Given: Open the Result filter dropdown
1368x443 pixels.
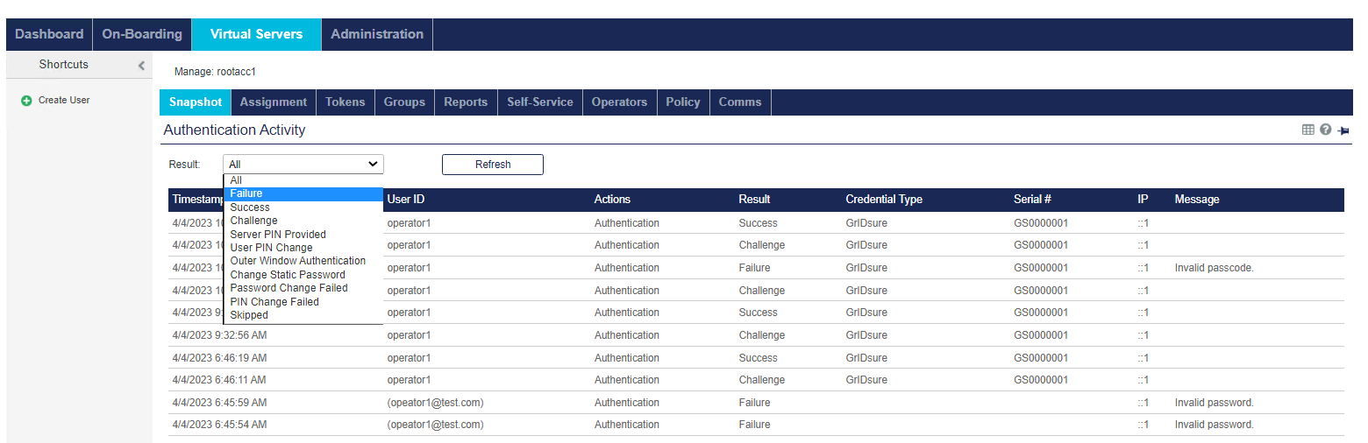Looking at the screenshot, I should (x=303, y=164).
